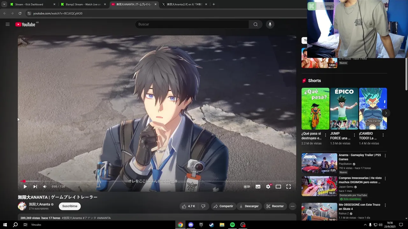This screenshot has width=408, height=229.
Task: Open the Japan Gemu channel link
Action: point(346,187)
